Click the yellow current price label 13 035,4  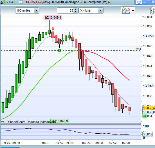coord(149,108)
